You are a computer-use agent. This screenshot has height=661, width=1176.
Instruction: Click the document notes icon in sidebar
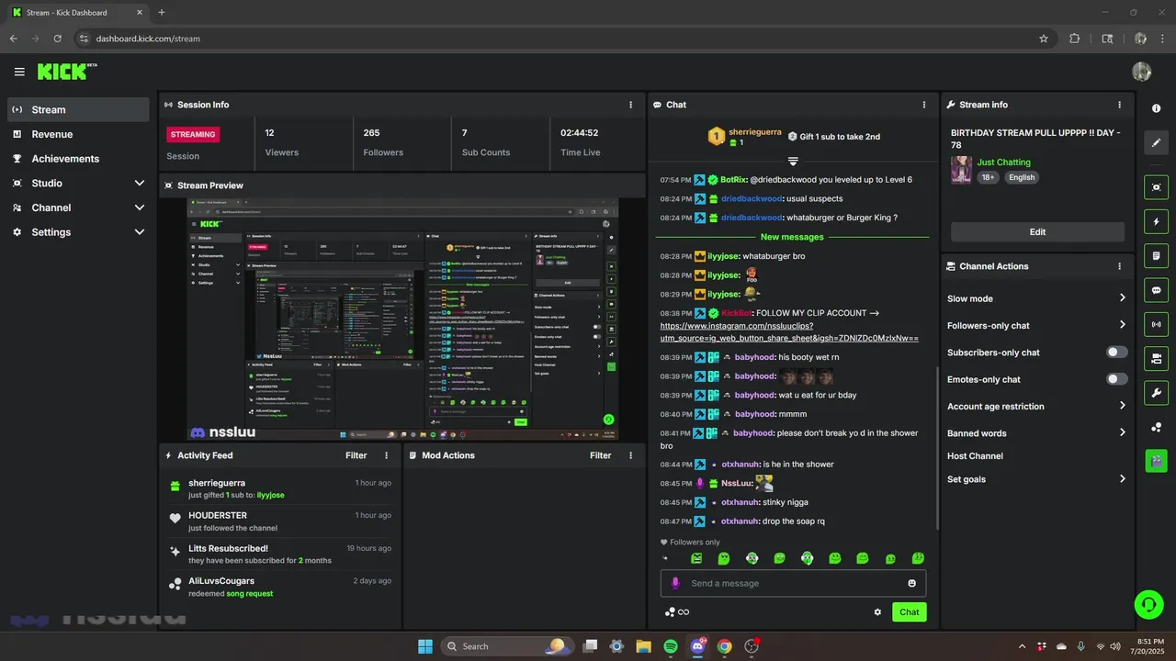[1156, 255]
